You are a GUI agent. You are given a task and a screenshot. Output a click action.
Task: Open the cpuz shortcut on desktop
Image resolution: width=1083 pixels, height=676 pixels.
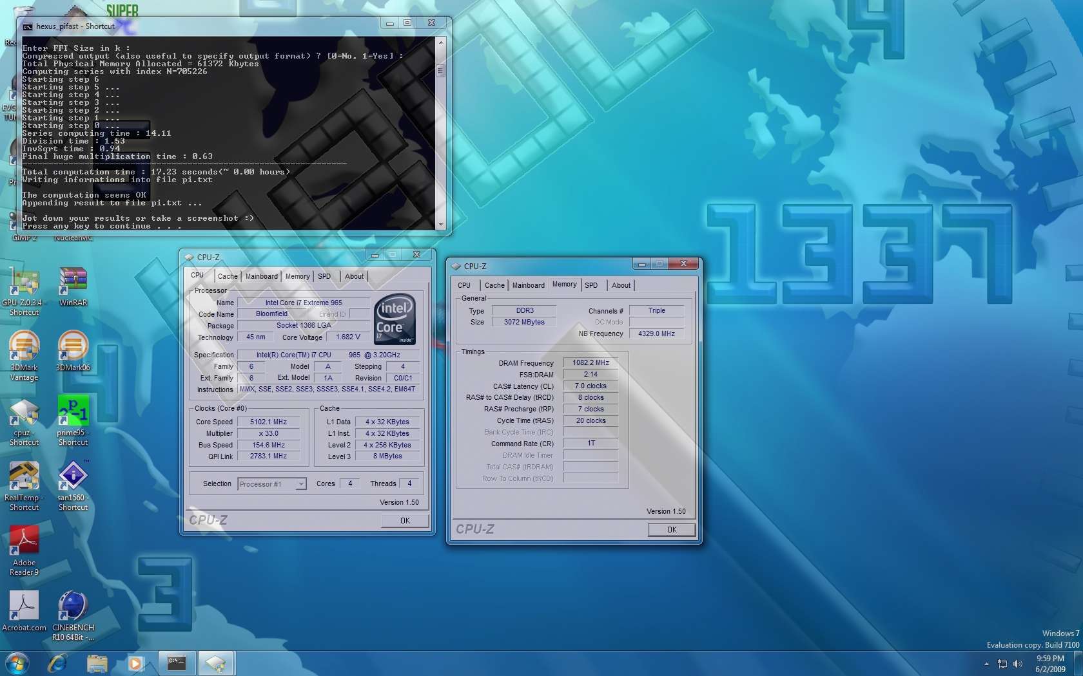[24, 422]
